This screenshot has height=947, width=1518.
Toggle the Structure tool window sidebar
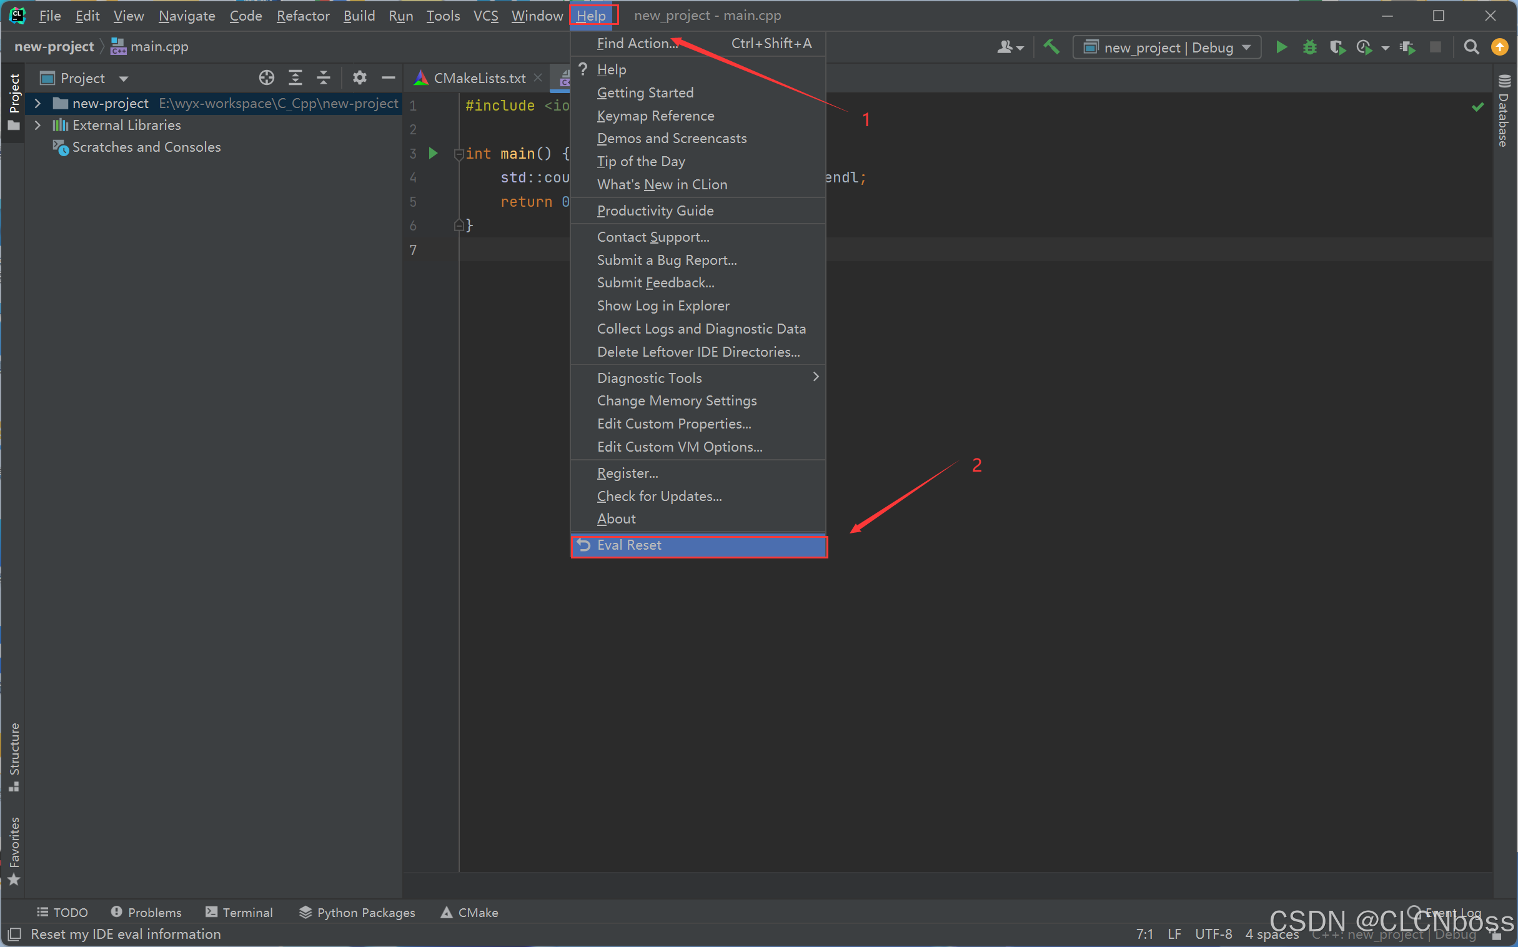(x=14, y=756)
